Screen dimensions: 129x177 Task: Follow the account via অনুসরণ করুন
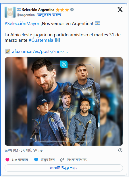(x=49, y=15)
